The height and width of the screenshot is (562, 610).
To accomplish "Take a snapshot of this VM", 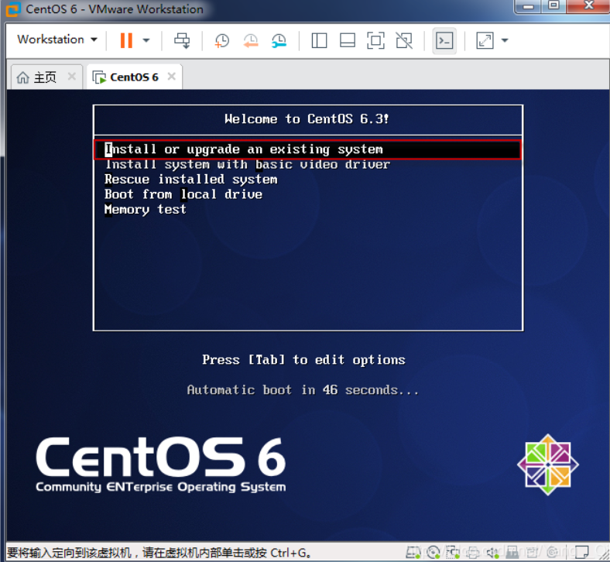I will [x=221, y=40].
